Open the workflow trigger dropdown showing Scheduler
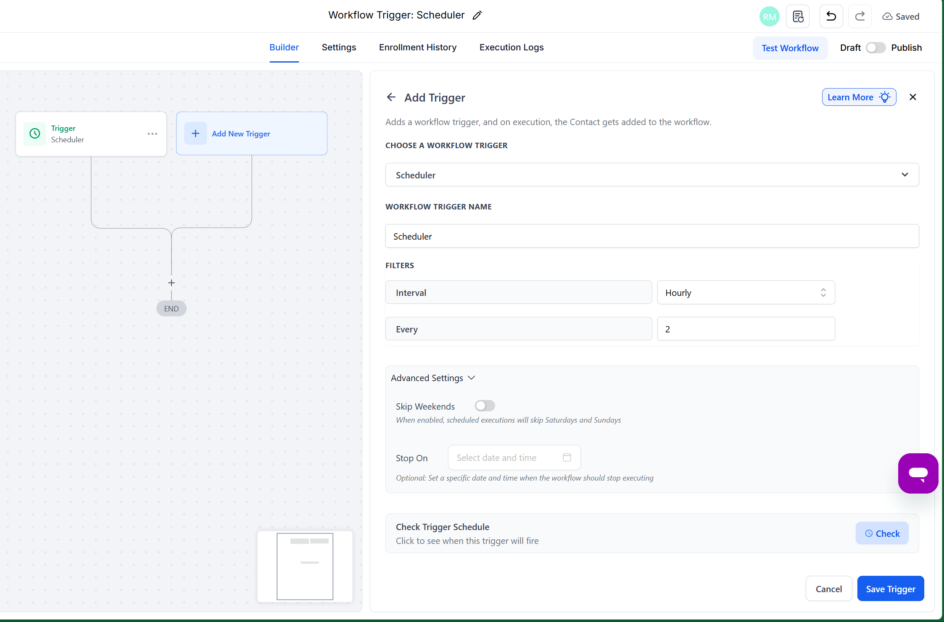 [652, 175]
